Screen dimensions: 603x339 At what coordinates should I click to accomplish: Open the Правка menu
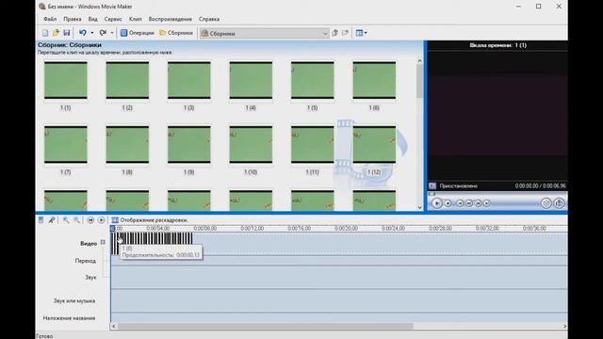click(x=73, y=19)
